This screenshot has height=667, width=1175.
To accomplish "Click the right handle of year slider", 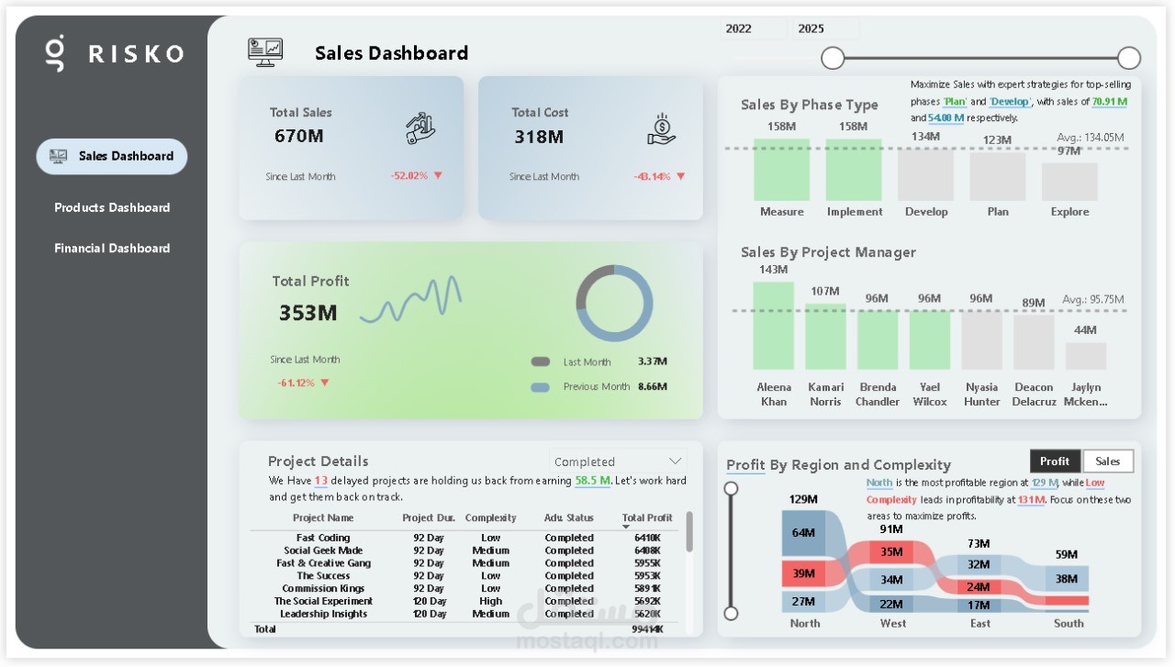I will click(1129, 58).
